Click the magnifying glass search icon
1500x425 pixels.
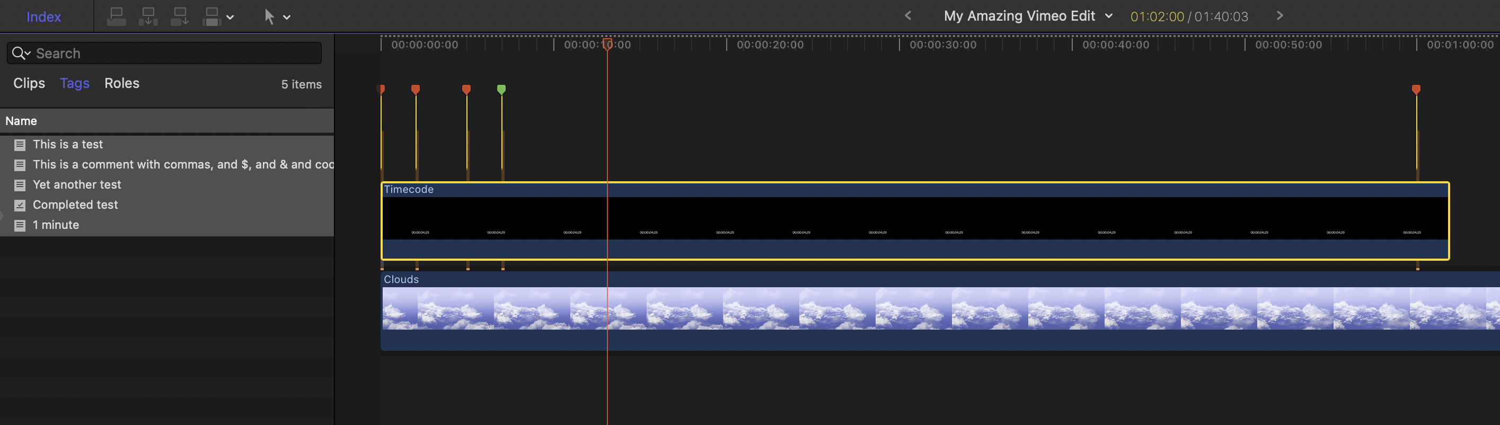pos(20,53)
